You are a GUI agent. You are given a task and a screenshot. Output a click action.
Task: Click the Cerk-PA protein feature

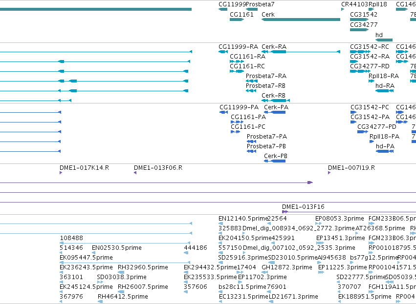275,112
